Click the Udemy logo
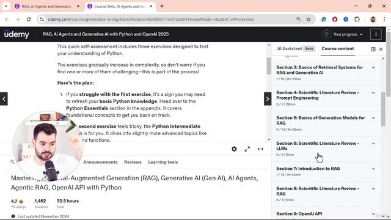391x220 pixels. 16,34
